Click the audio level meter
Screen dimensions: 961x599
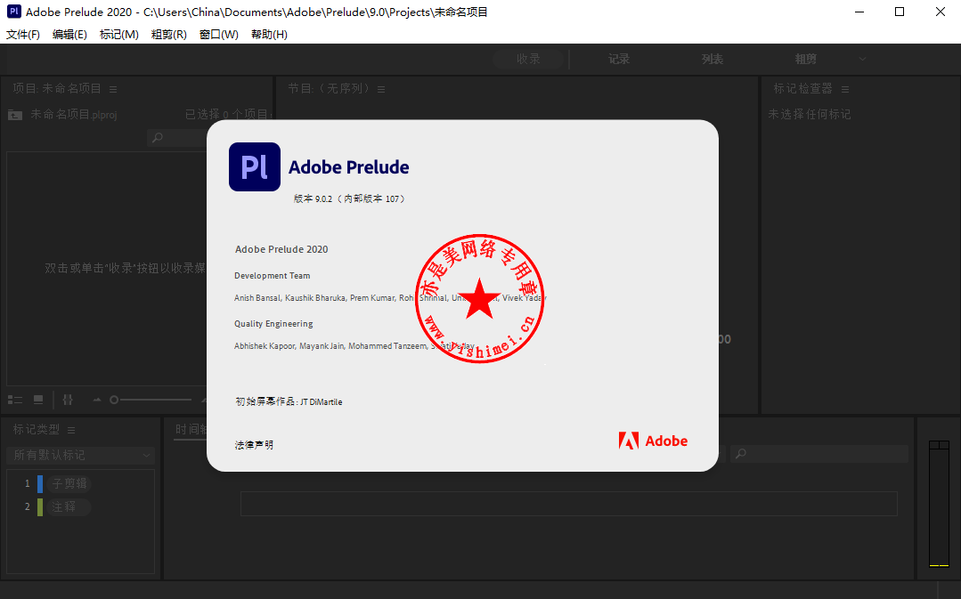pos(939,504)
